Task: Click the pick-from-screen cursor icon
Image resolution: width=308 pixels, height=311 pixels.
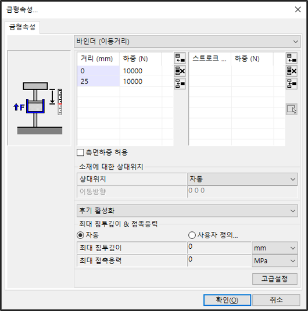Action: tap(292, 109)
